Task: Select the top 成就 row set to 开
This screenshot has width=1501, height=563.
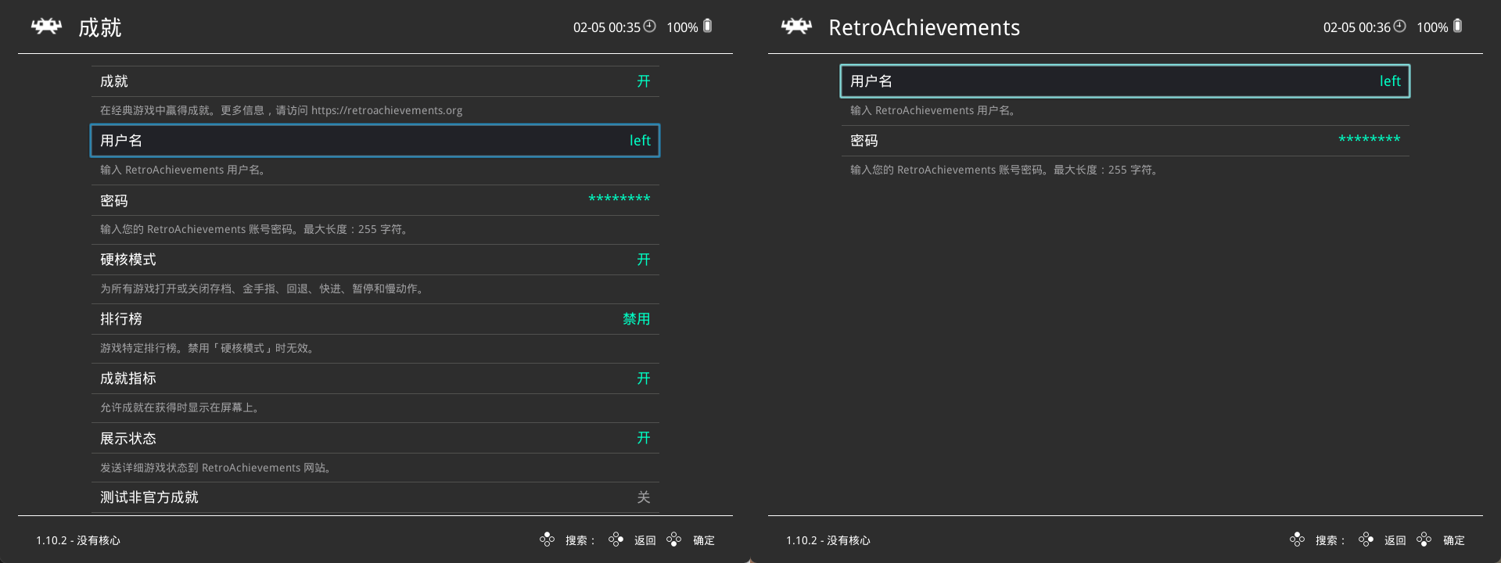Action: [x=375, y=81]
